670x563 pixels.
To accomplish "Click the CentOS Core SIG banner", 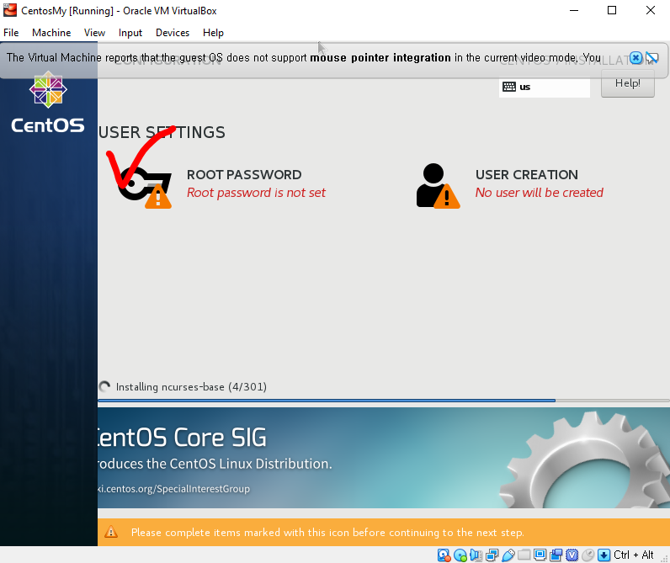I will (383, 458).
